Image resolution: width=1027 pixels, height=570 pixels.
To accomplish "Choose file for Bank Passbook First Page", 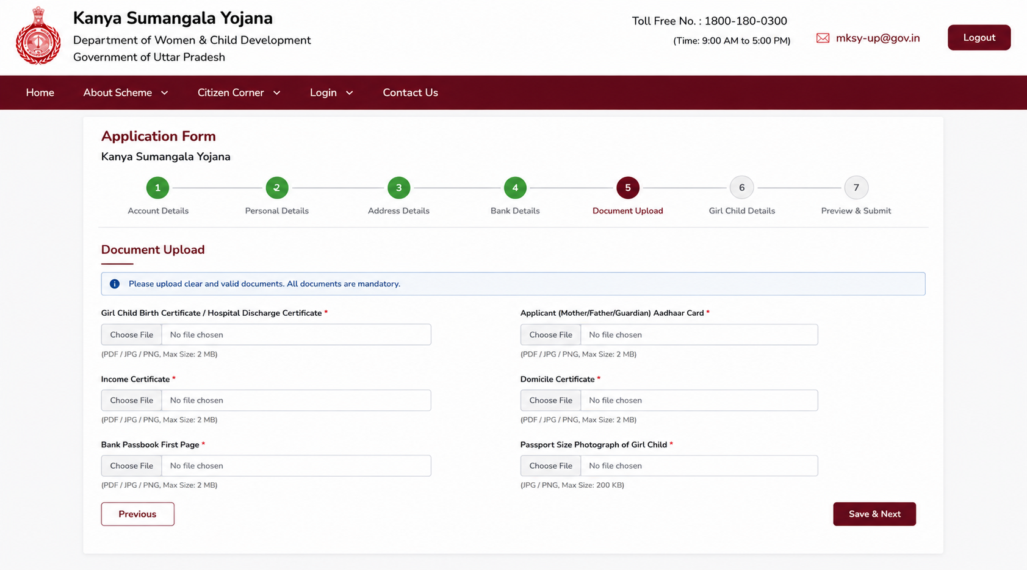I will tap(132, 466).
